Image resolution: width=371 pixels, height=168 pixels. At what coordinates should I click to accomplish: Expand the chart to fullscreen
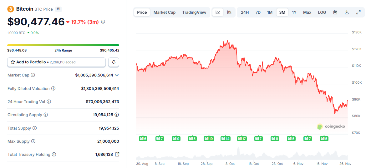[358, 12]
